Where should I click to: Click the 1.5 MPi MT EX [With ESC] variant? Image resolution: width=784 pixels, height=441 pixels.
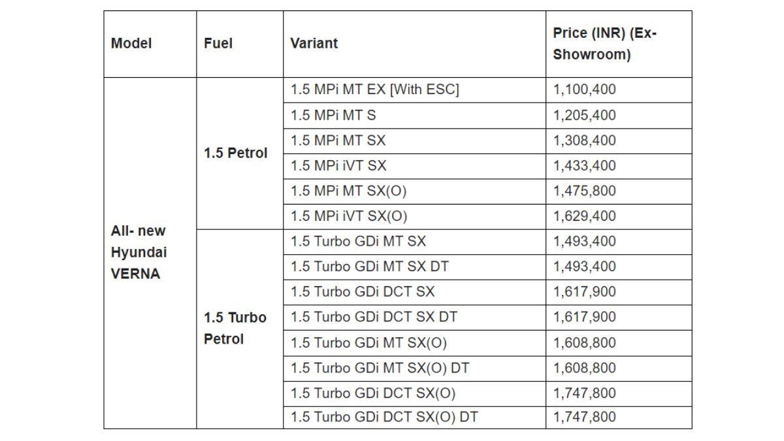point(375,90)
